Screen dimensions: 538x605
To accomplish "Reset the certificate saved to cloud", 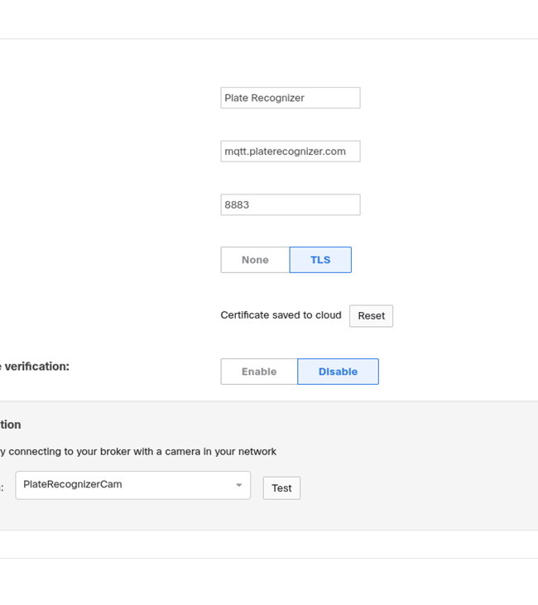I will pos(372,316).
